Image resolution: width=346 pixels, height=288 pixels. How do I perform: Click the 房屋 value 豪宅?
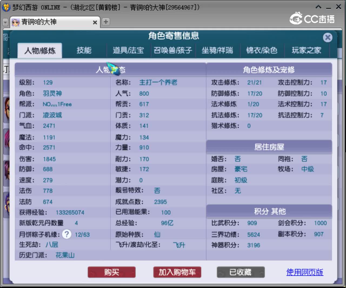[241, 169]
